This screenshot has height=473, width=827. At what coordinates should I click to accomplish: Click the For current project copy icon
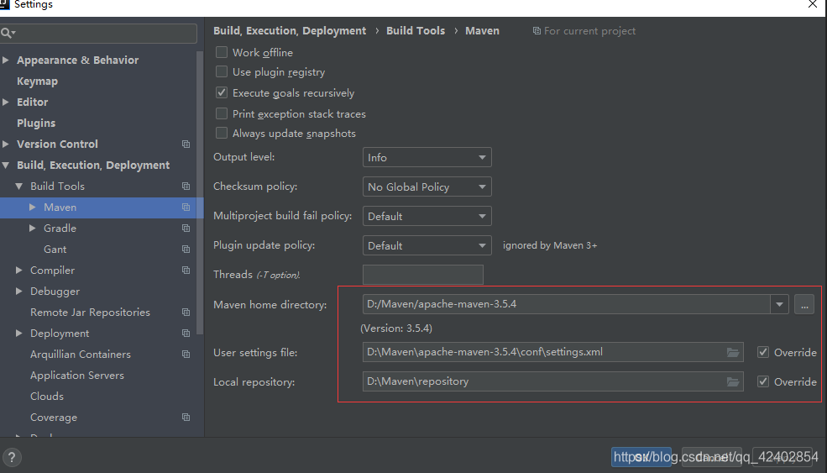537,30
